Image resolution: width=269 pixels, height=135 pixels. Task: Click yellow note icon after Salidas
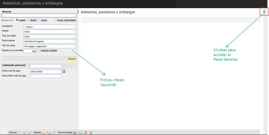(44, 132)
